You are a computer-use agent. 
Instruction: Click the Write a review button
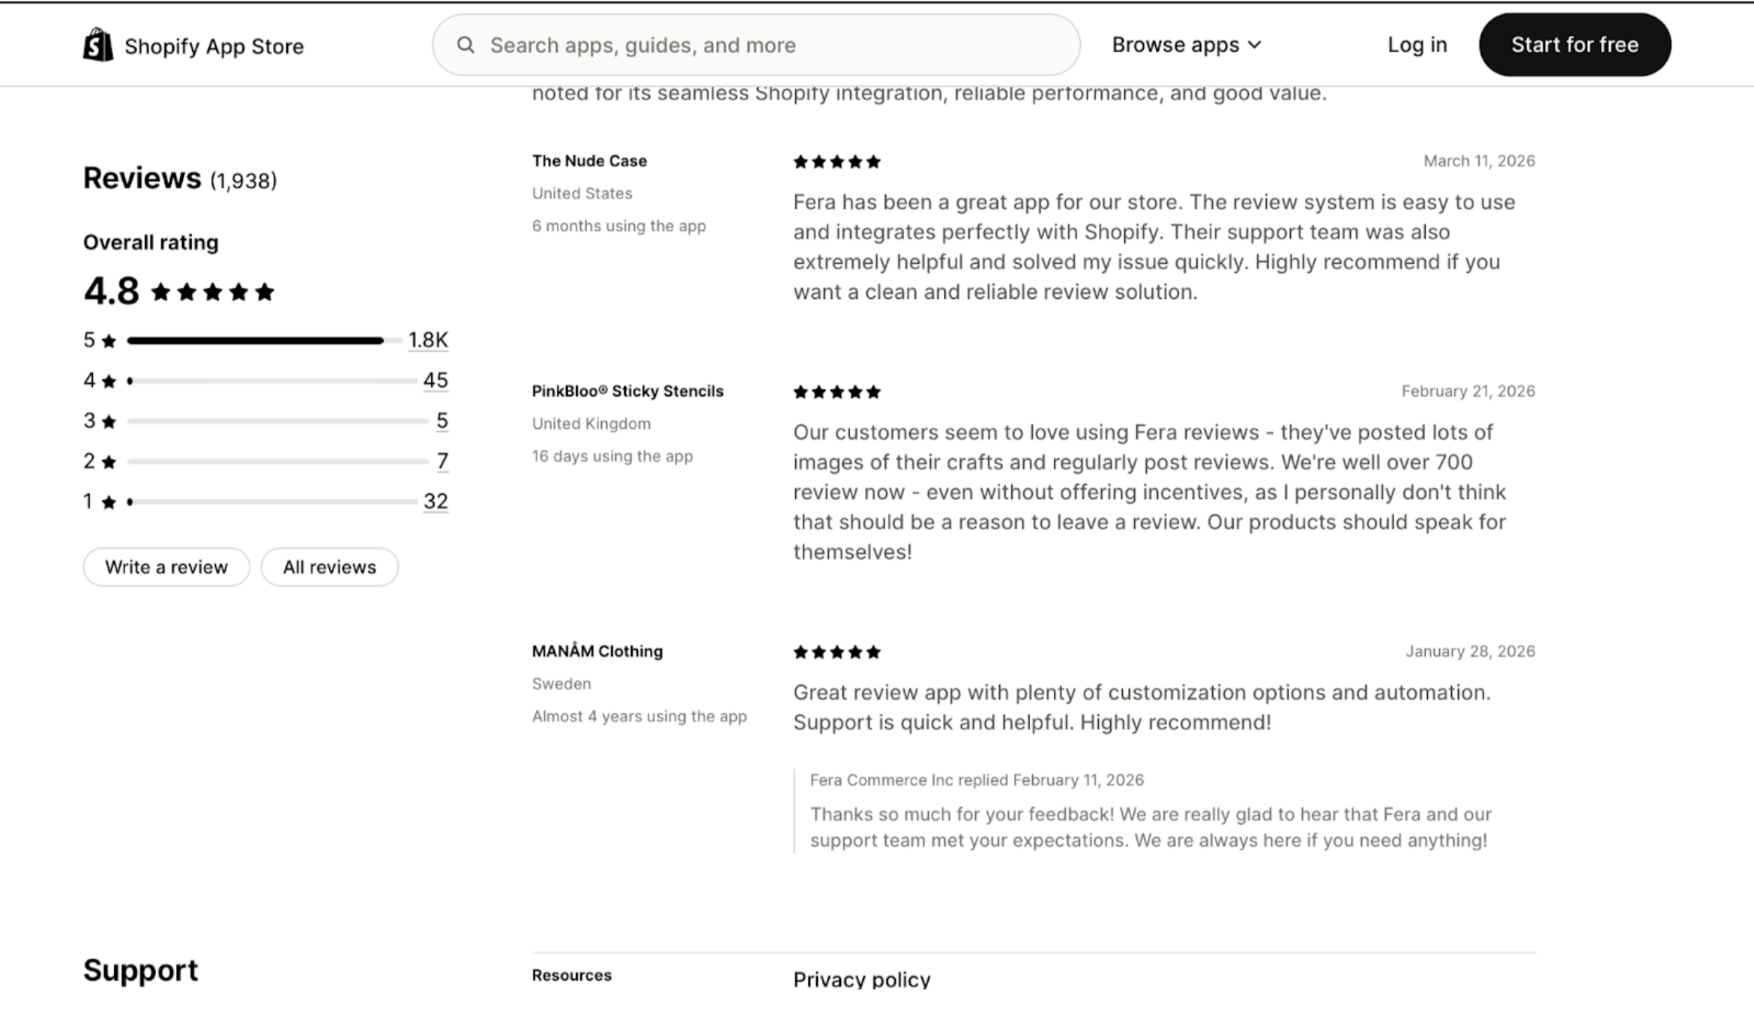point(166,567)
